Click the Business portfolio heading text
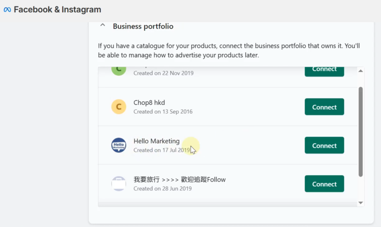Image resolution: width=381 pixels, height=227 pixels. click(x=143, y=26)
